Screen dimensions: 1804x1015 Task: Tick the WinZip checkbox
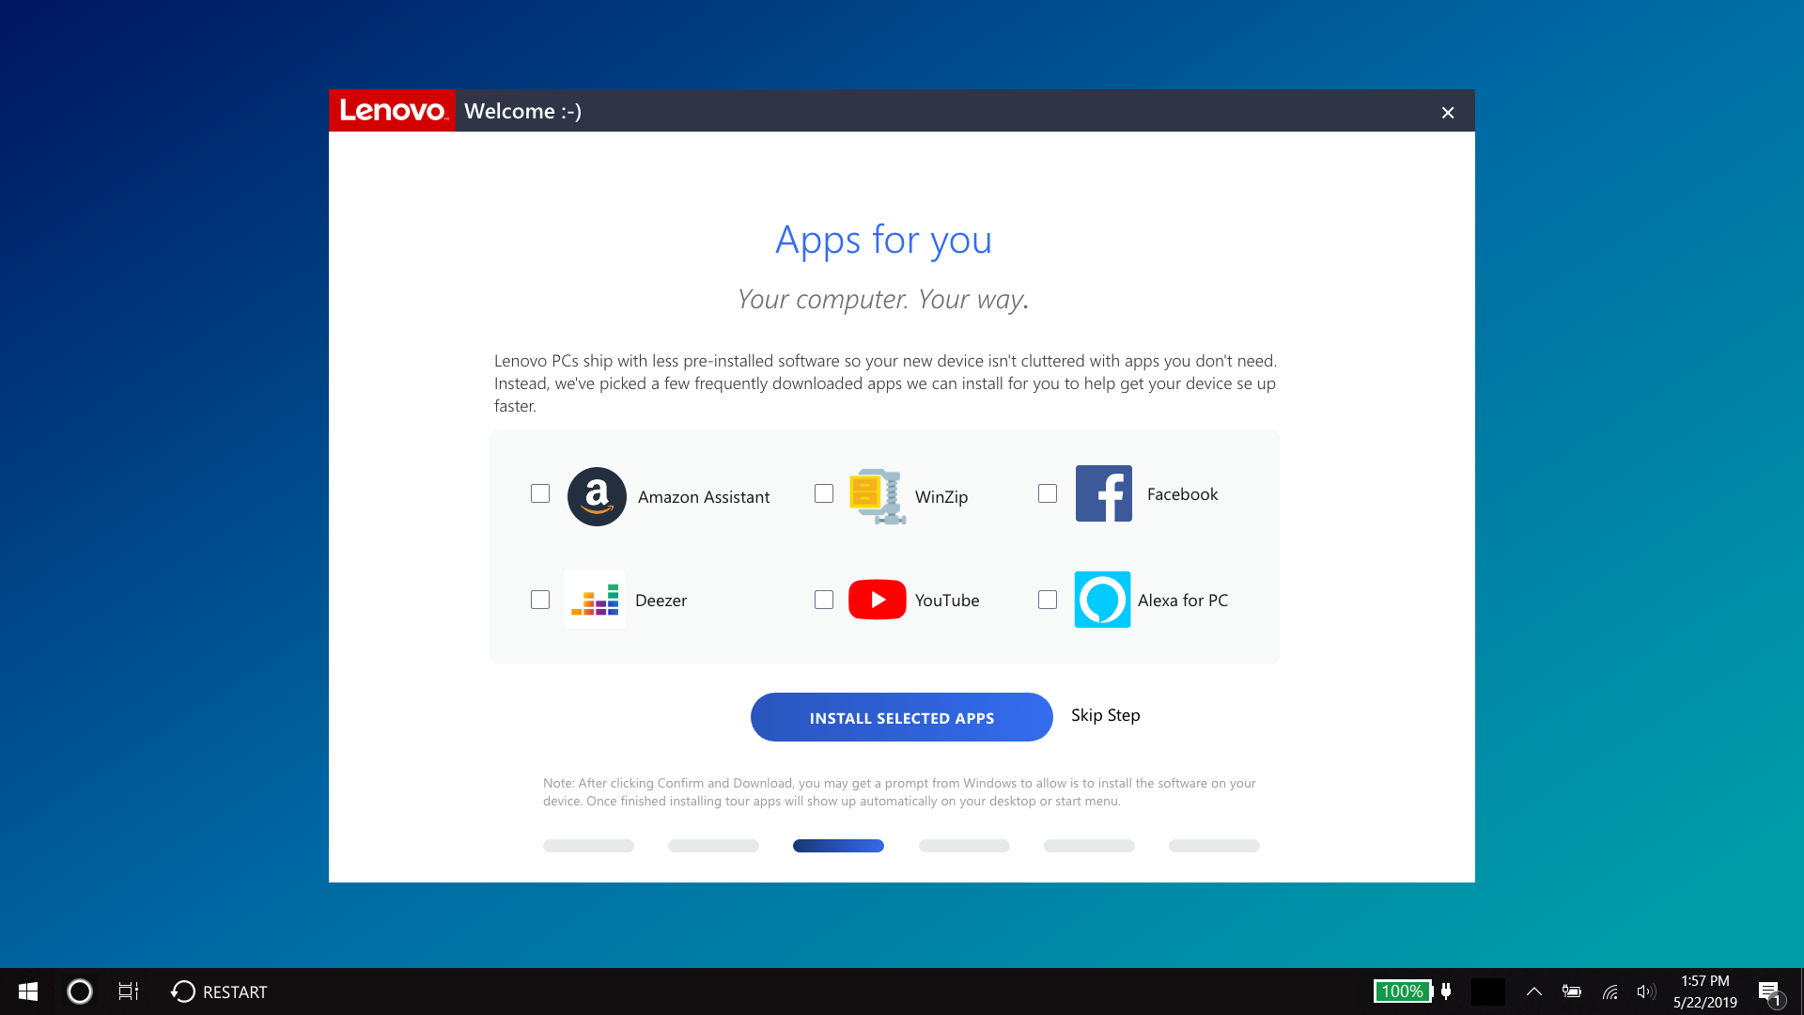824,493
